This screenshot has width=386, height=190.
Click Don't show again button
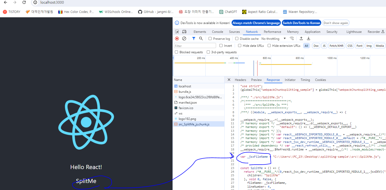pos(336,23)
